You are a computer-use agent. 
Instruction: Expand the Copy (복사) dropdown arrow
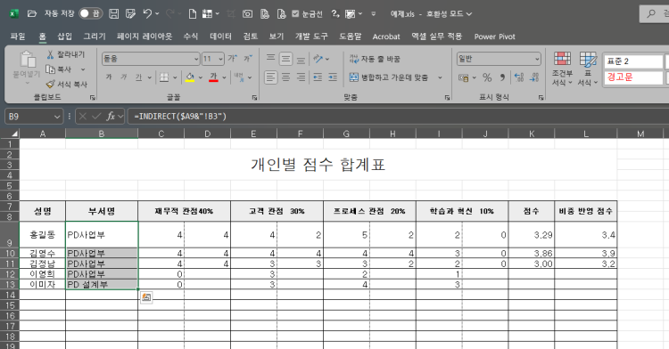pos(83,69)
